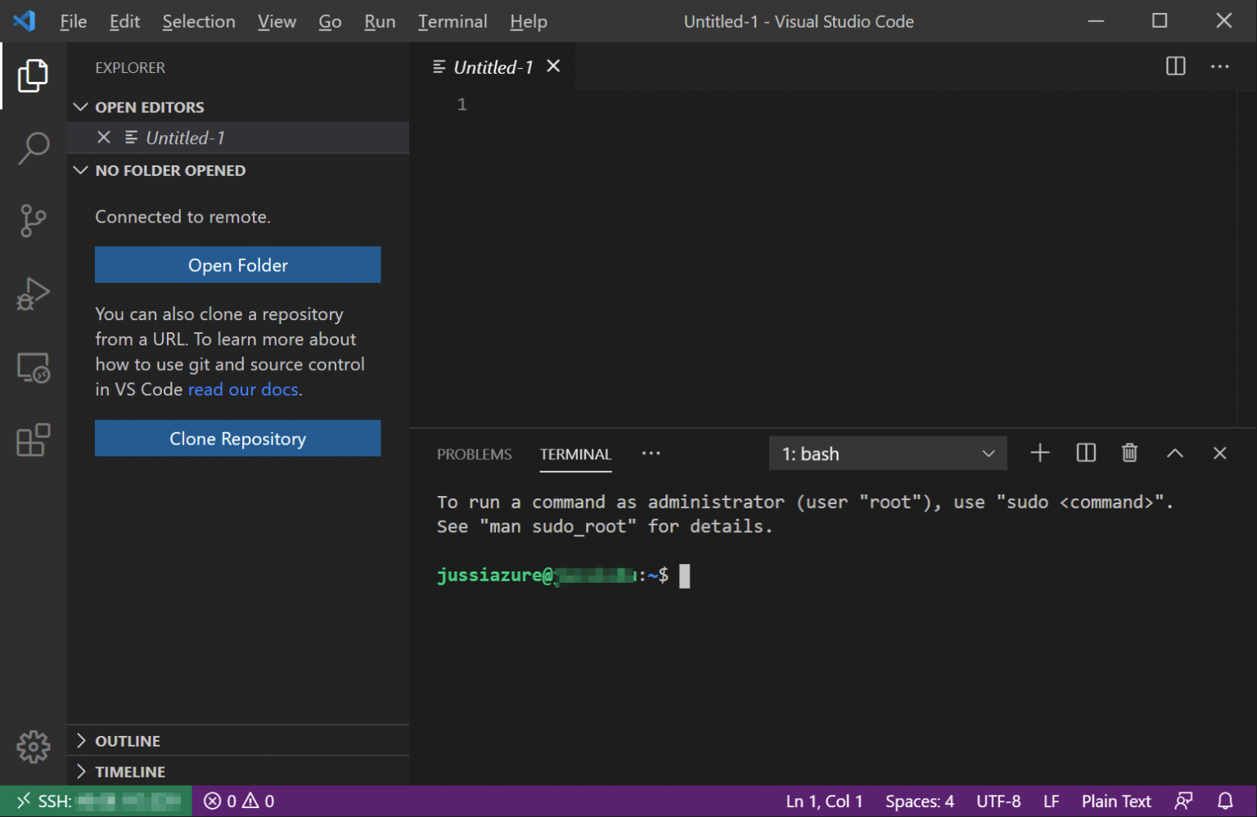1257x817 pixels.
Task: Change encoding via UTF-8 status item
Action: (998, 801)
